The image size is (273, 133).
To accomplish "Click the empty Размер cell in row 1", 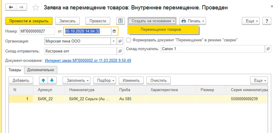I will (211, 99).
